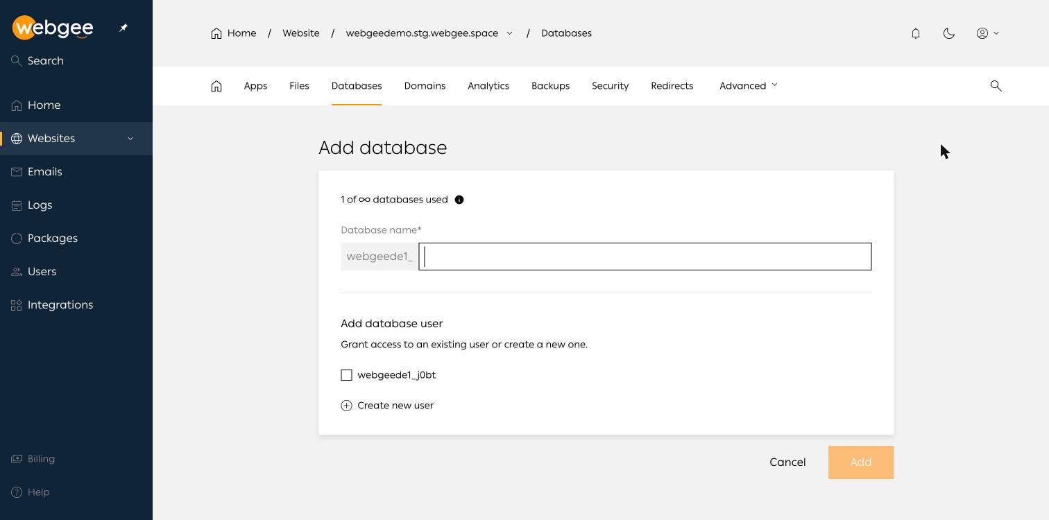The height and width of the screenshot is (520, 1049).
Task: Click Create new user
Action: pyautogui.click(x=387, y=406)
